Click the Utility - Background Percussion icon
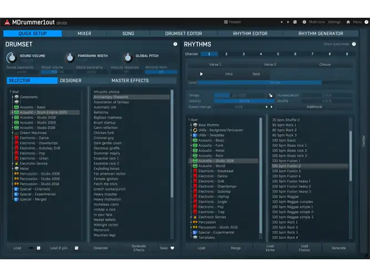370x277 pixels. click(195, 130)
